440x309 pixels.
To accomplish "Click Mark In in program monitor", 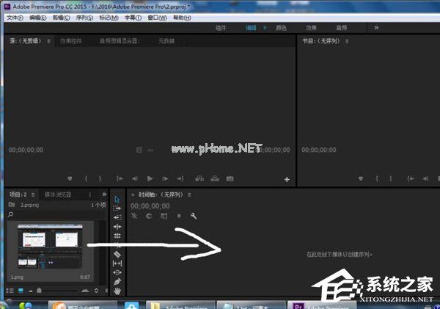I will pyautogui.click(x=377, y=178).
